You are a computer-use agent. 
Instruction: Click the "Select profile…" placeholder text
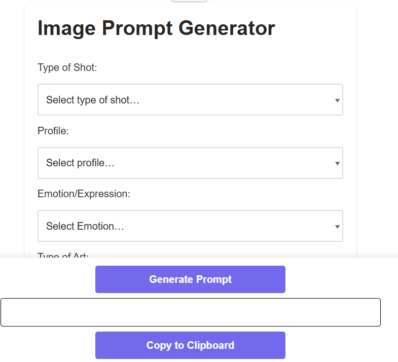[80, 163]
